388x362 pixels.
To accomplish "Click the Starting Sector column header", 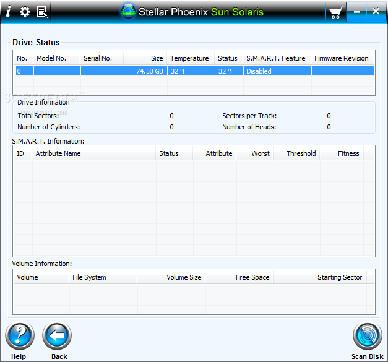I will point(320,277).
